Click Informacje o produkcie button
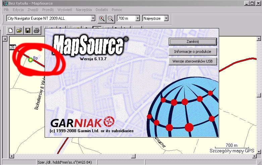 [193, 52]
